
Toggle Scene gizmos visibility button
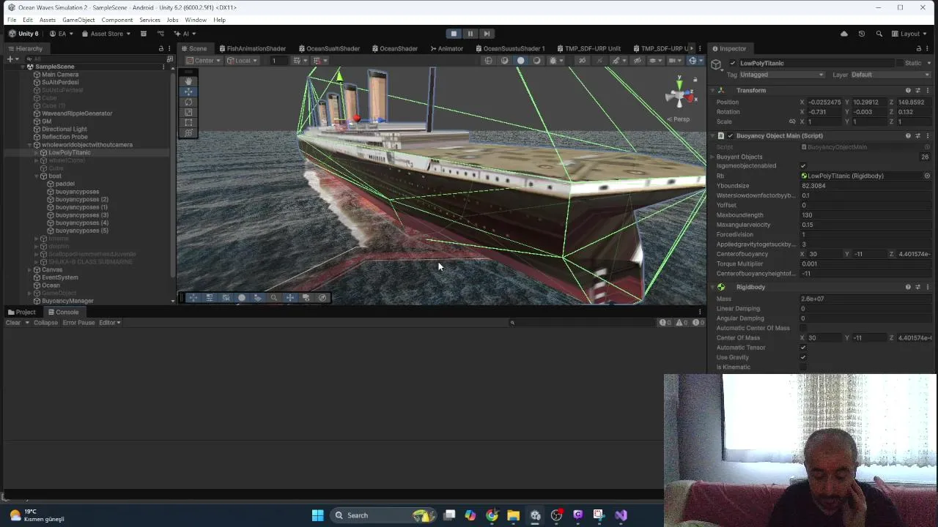coord(693,61)
